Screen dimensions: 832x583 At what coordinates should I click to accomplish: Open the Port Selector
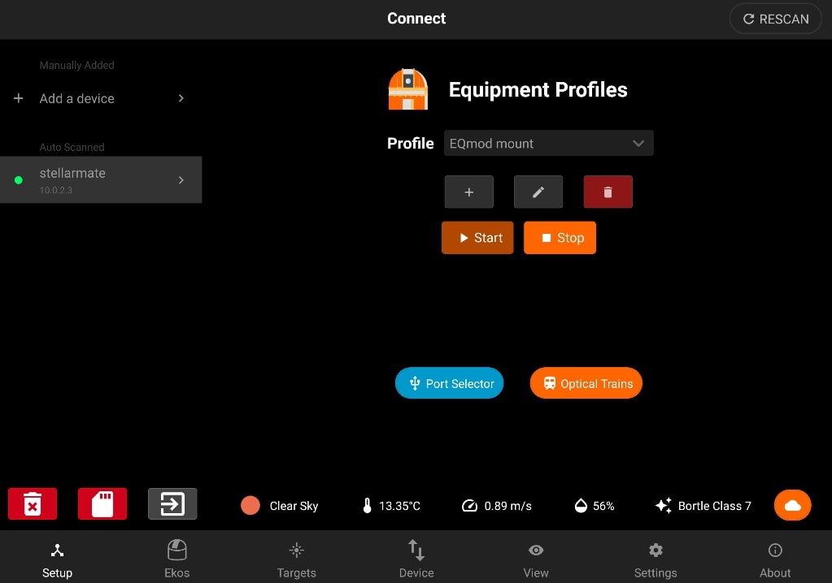pos(449,382)
